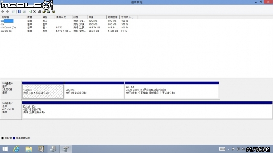This screenshot has height=153, width=273.
Task: Click the Action Center flag tray icon
Action: tap(233, 149)
